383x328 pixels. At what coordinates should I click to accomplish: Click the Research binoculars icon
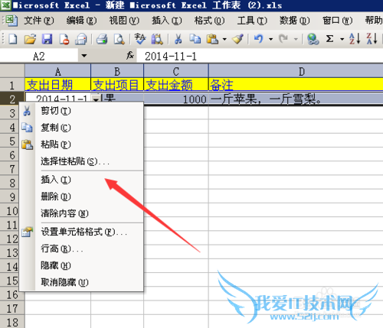point(157,39)
